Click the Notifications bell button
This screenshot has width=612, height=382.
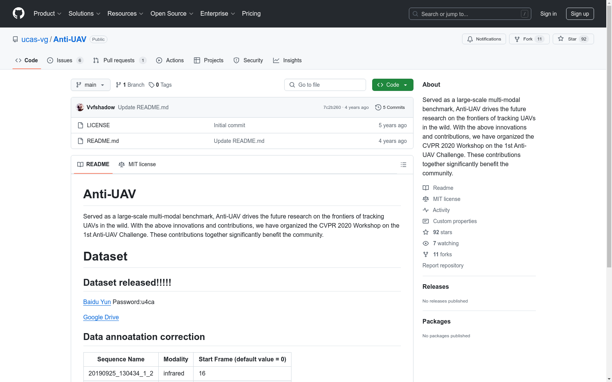tap(484, 39)
